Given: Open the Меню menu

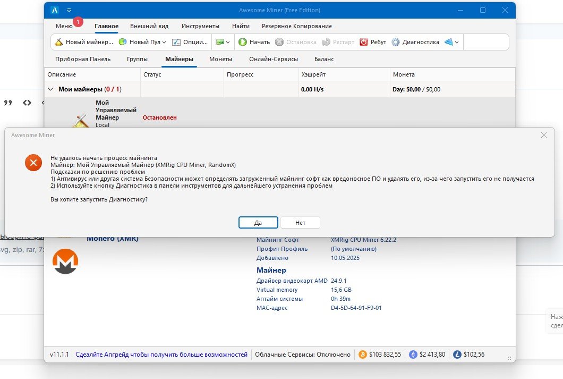Looking at the screenshot, I should pos(64,26).
